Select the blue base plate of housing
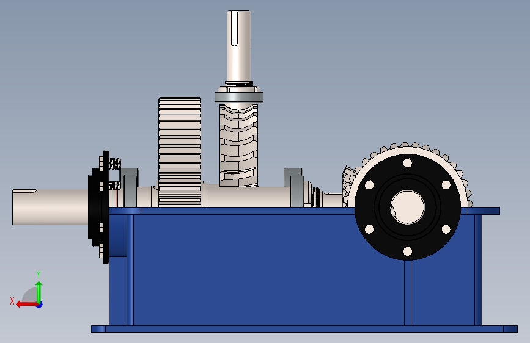Image resolution: width=530 pixels, height=343 pixels. pos(304,329)
